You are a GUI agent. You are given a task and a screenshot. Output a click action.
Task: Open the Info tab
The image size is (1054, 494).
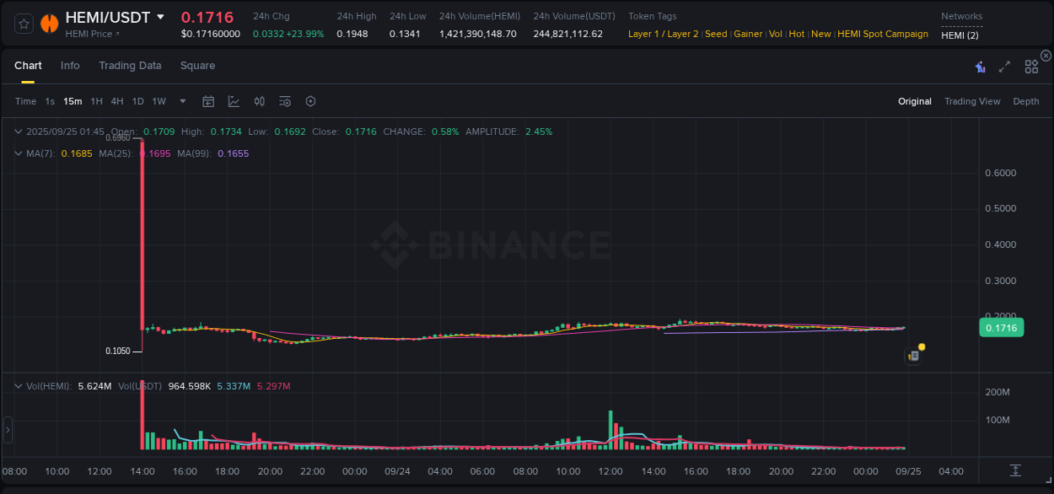coord(70,65)
